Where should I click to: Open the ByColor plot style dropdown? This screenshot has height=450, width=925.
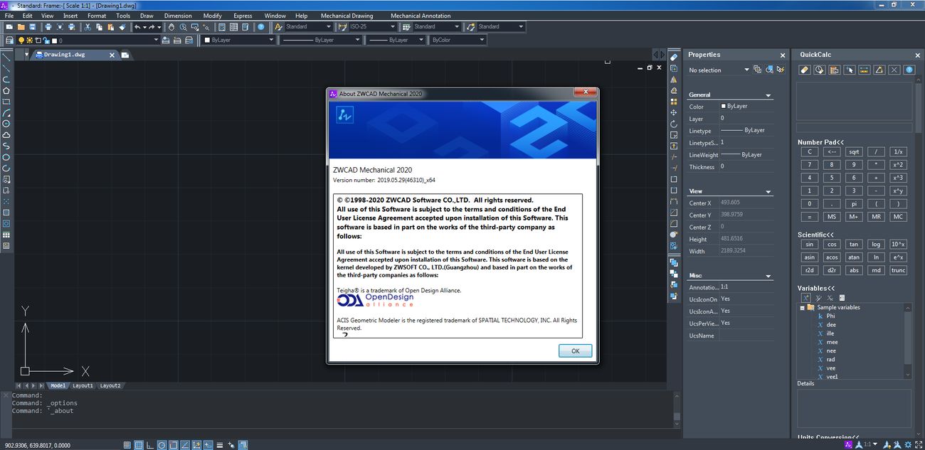tap(458, 41)
